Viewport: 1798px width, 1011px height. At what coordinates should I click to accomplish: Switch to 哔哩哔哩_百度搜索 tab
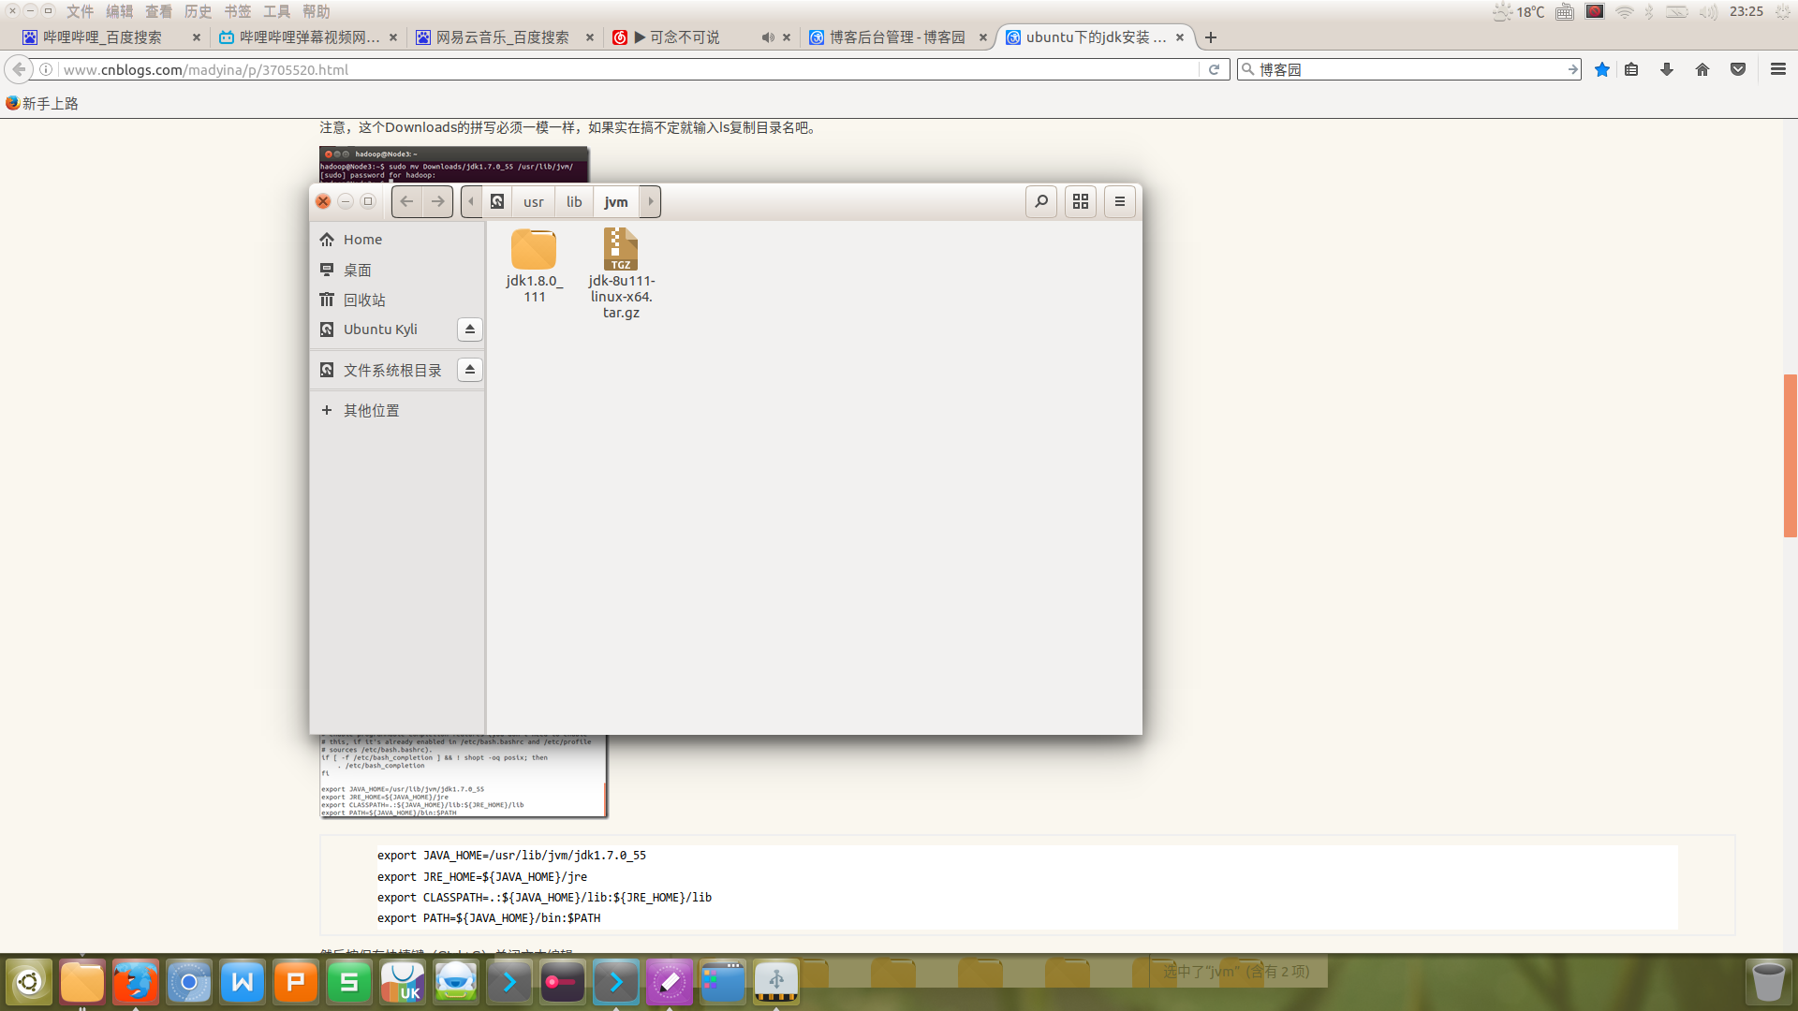[103, 37]
